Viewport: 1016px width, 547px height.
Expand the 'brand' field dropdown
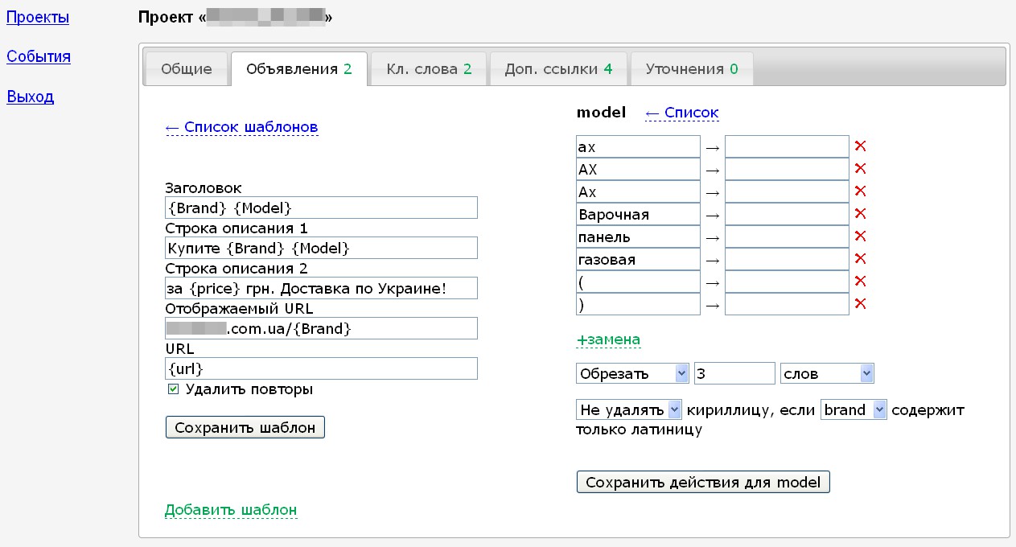point(854,410)
